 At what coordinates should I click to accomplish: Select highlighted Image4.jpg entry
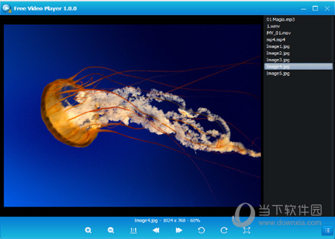tap(298, 66)
